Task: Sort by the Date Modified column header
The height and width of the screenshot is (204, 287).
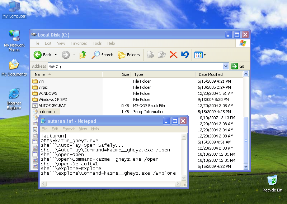Action: pos(219,74)
